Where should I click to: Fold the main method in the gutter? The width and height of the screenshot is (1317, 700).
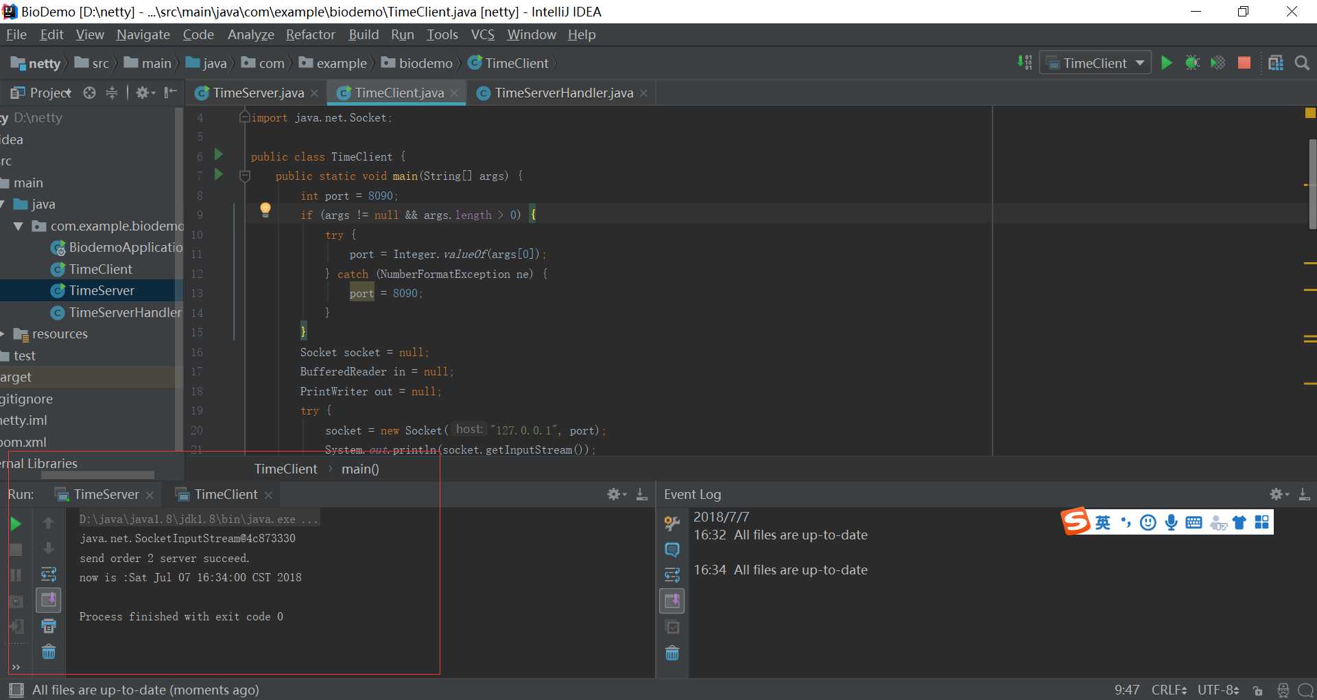(x=245, y=176)
